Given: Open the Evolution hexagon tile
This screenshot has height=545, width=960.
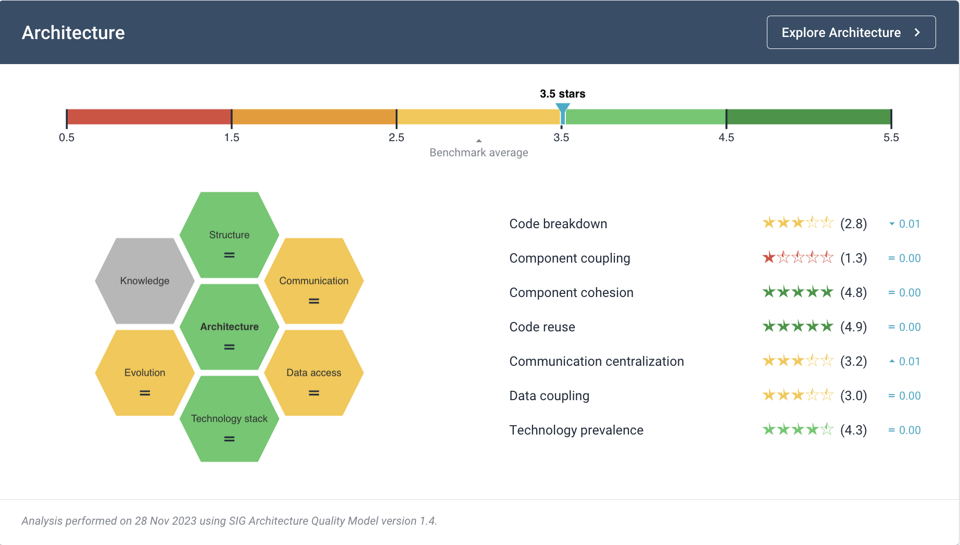Looking at the screenshot, I should coord(145,373).
